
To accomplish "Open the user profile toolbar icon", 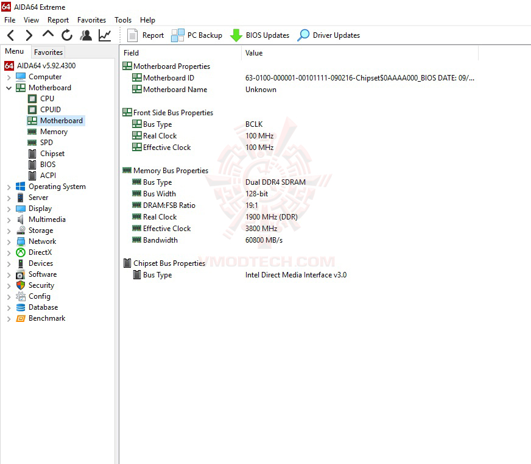I will click(x=86, y=35).
